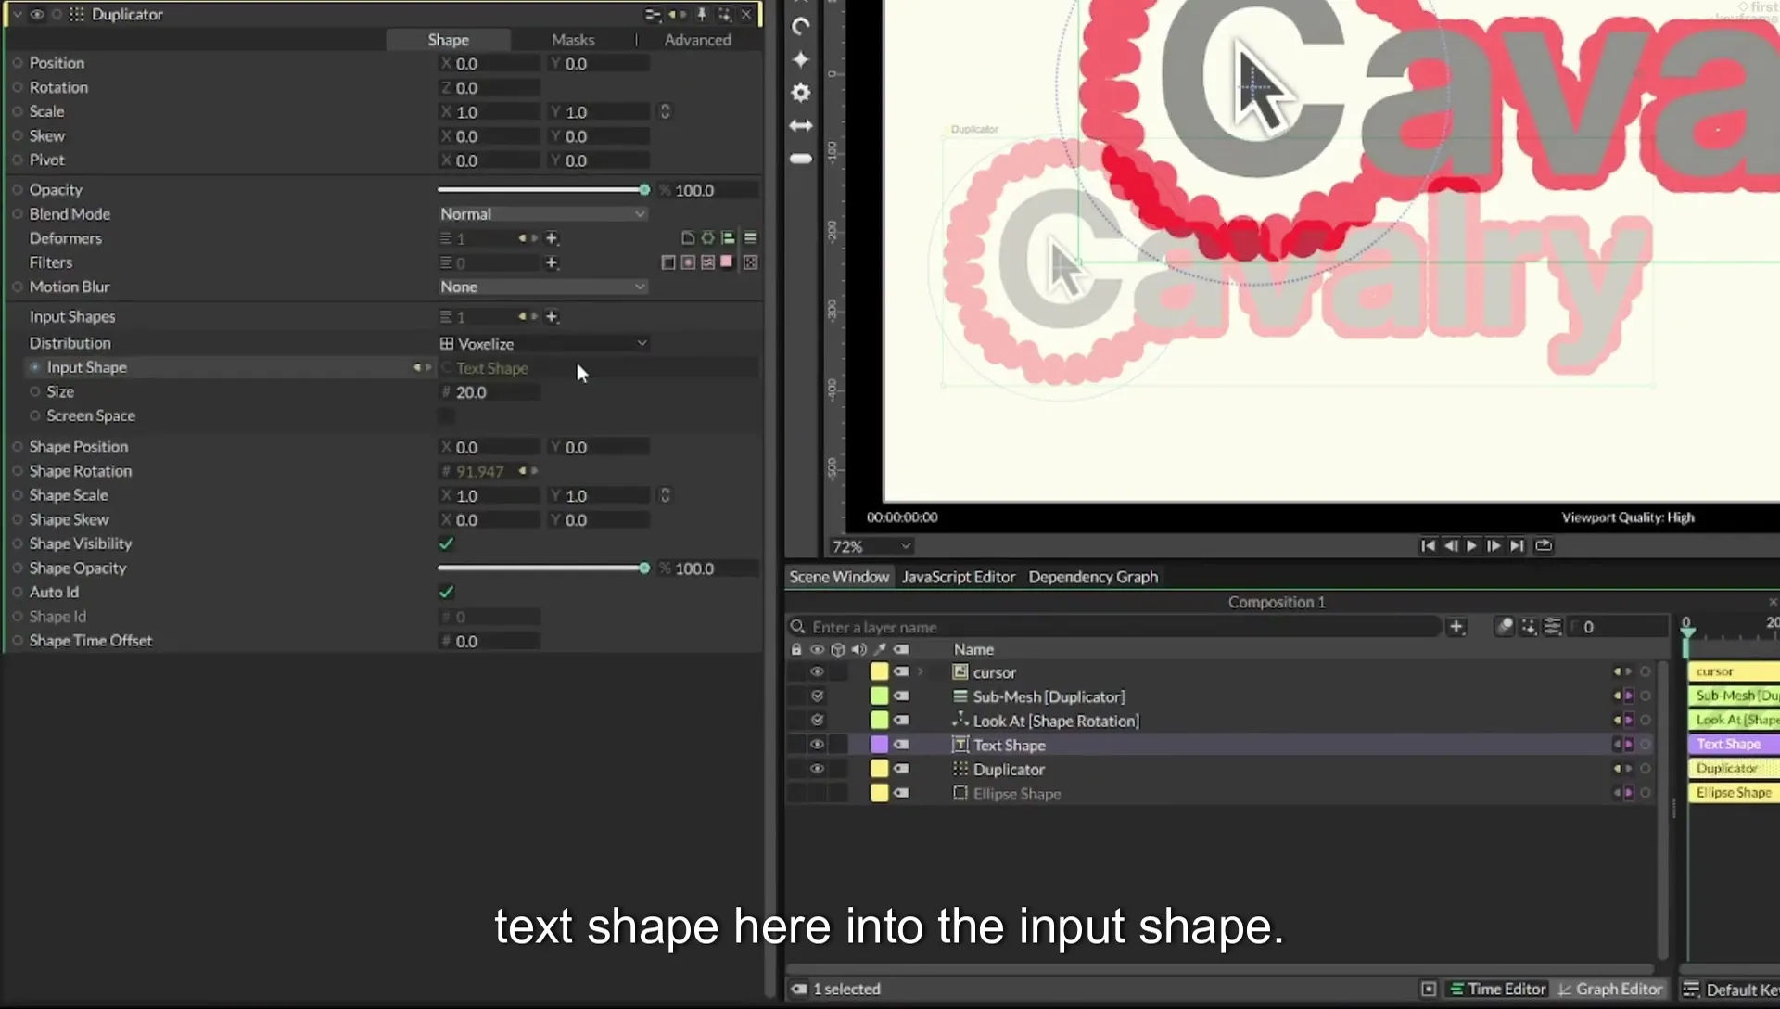1780x1009 pixels.
Task: Add an Input Shape with plus button
Action: pyautogui.click(x=552, y=316)
